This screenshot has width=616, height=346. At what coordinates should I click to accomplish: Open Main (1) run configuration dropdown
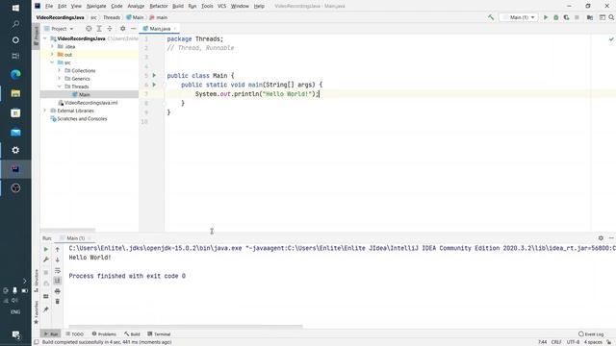coord(519,17)
